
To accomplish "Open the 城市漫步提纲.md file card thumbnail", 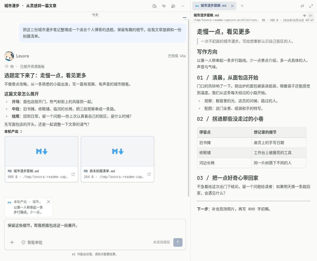I will [x=42, y=152].
